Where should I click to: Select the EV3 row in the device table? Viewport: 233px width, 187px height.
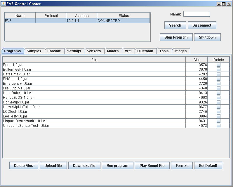[77, 21]
